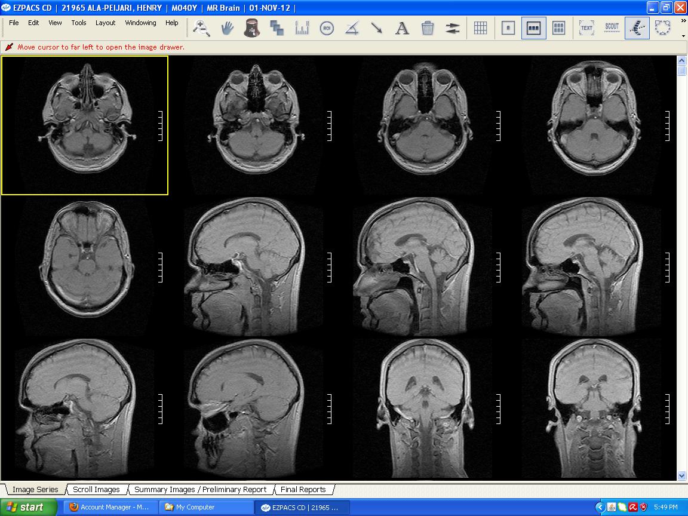Select the zoom magnifier tool

(202, 28)
